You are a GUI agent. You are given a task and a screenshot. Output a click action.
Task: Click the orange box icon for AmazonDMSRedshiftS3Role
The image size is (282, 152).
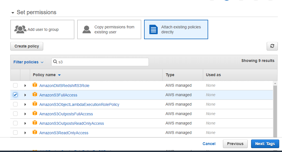(x=35, y=85)
